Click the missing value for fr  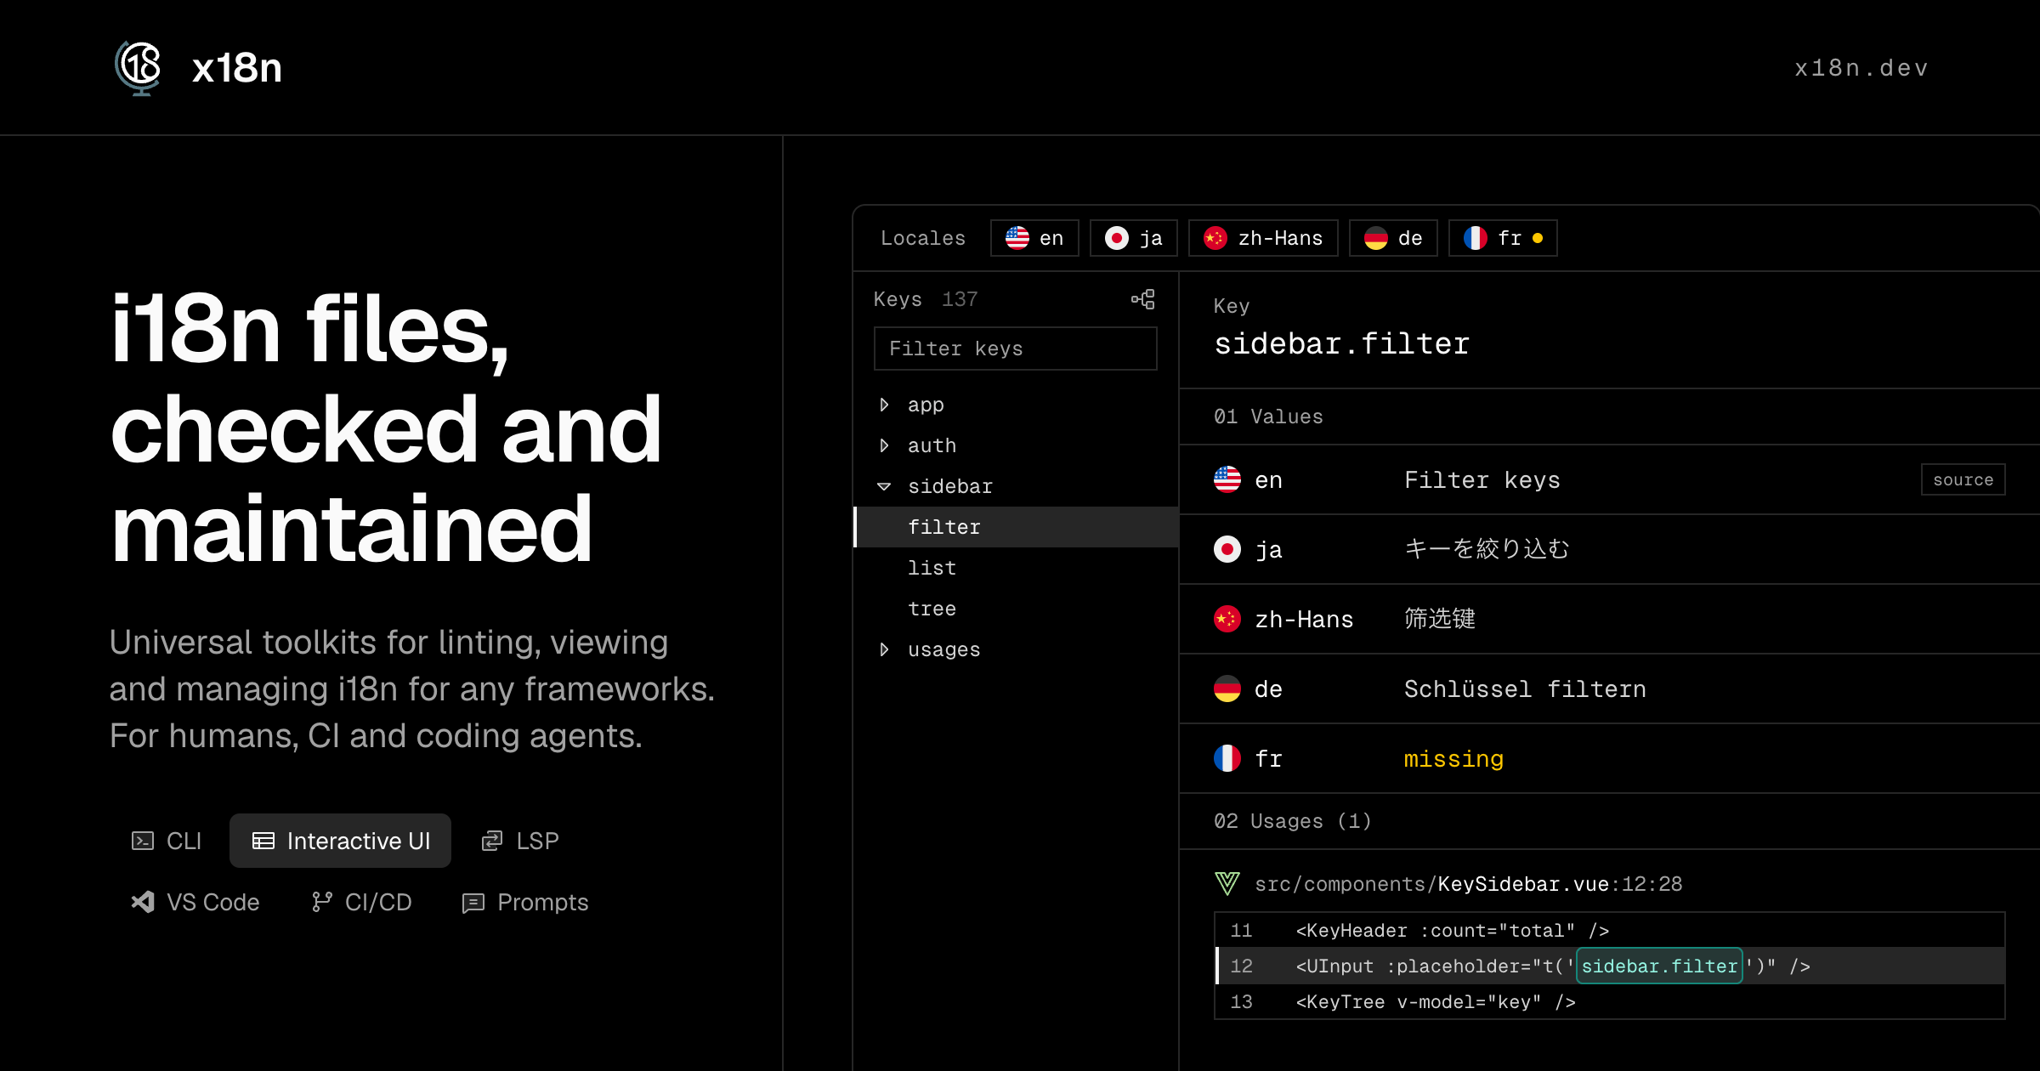(1453, 758)
